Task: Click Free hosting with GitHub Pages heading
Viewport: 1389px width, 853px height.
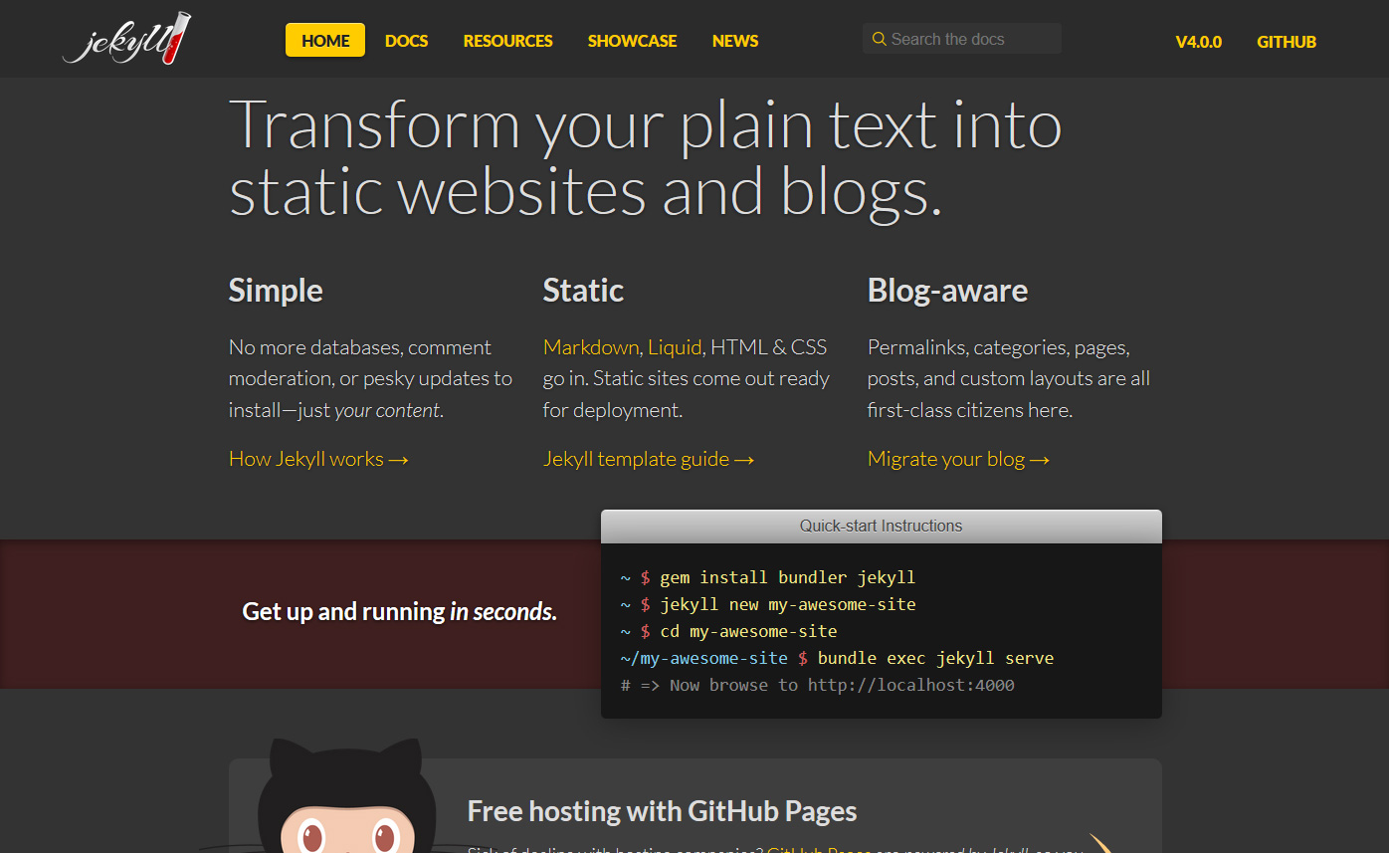Action: coord(662,811)
